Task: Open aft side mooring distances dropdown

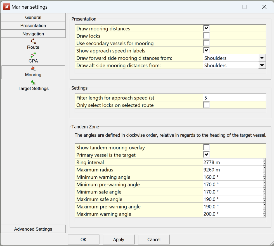Action: click(x=262, y=65)
